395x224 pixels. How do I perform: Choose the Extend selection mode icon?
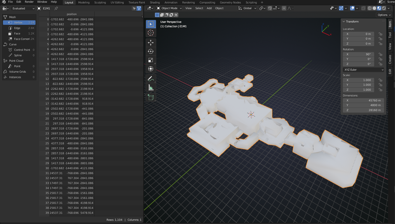click(162, 15)
